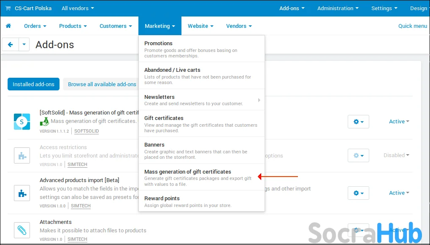Select Promotions from the Marketing menu
430x245 pixels.
click(x=202, y=49)
